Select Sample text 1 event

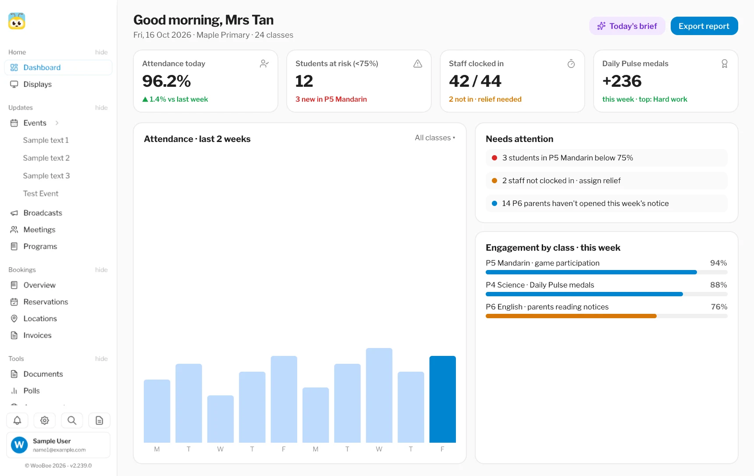coord(46,140)
